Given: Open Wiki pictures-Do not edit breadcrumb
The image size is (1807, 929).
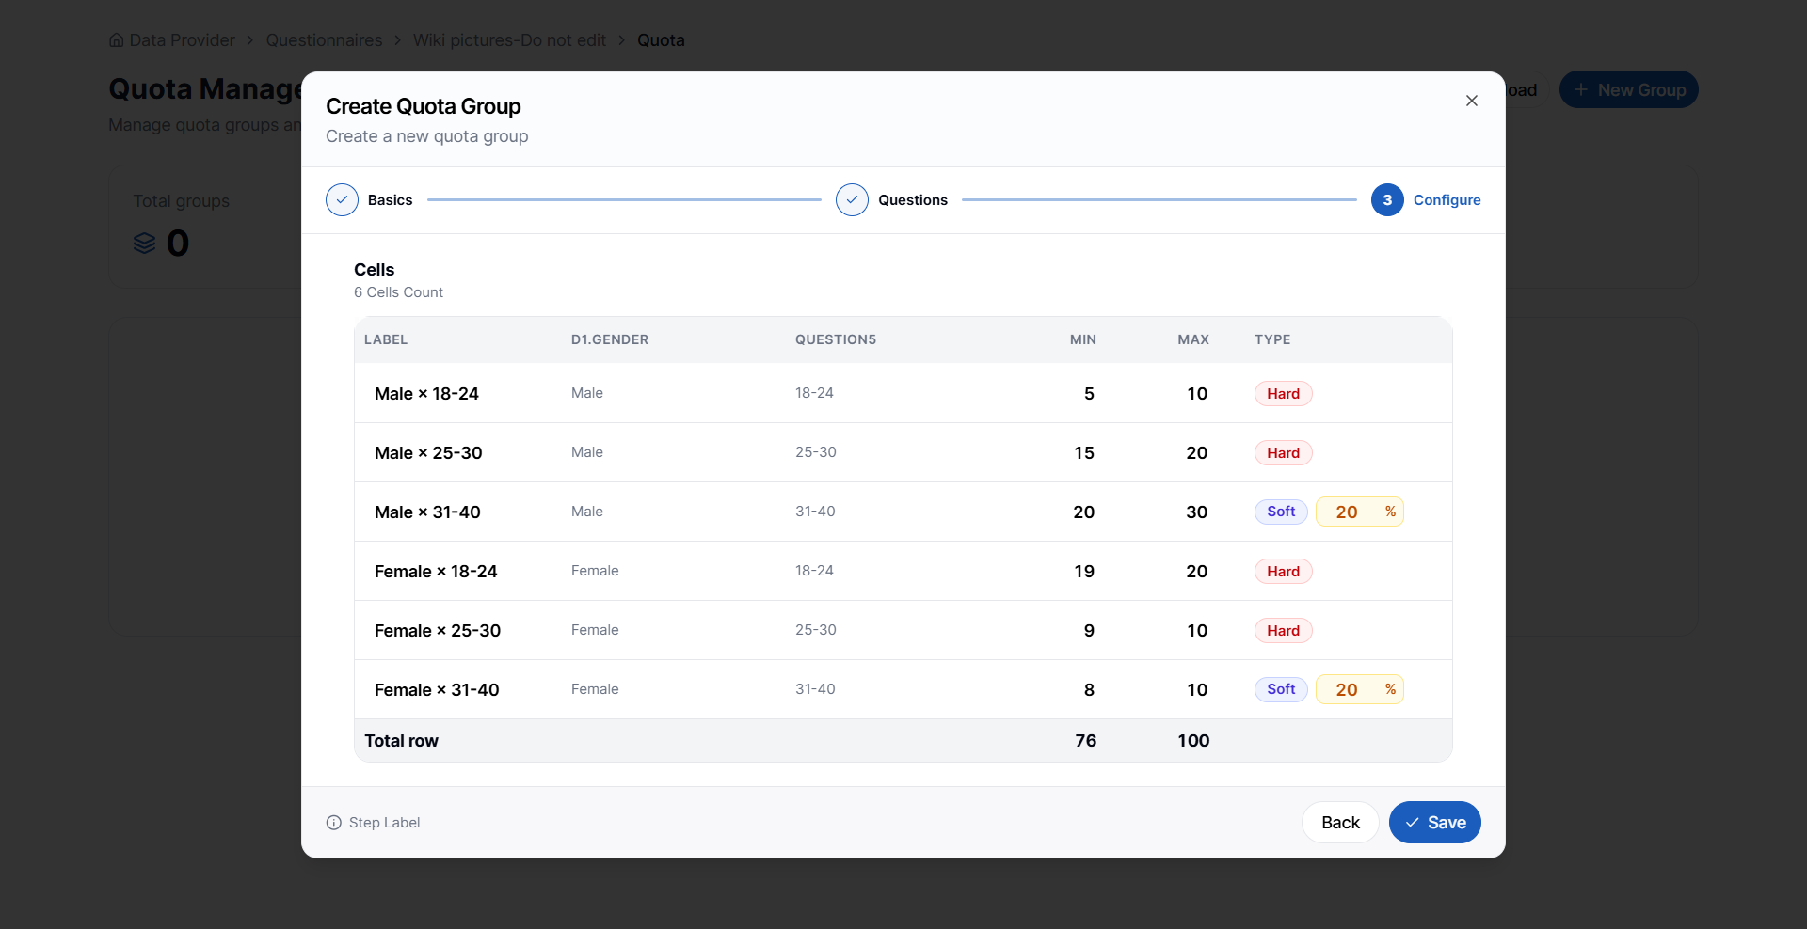Looking at the screenshot, I should tap(510, 40).
